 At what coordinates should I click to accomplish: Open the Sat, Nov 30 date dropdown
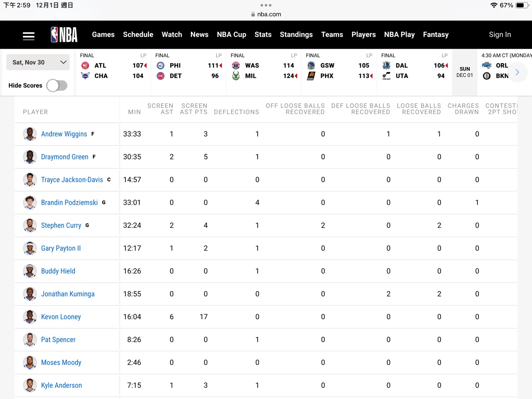[38, 62]
